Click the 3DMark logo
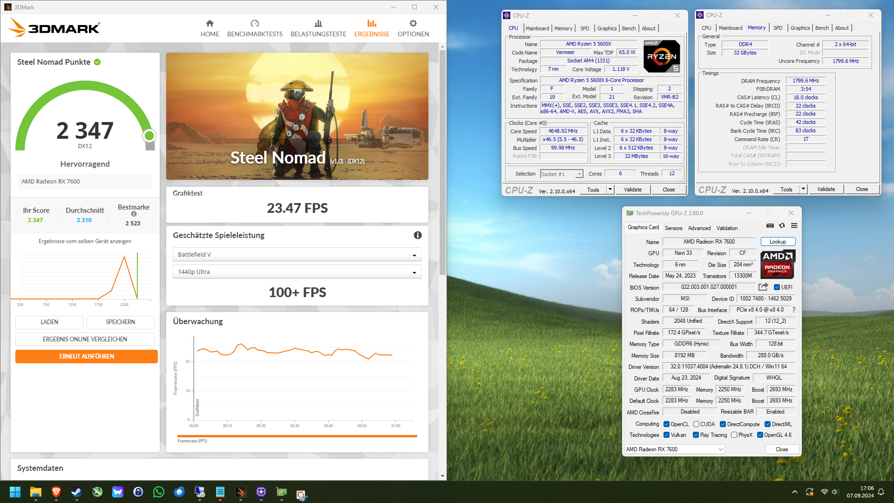Viewport: 894px width, 503px height. tap(54, 27)
